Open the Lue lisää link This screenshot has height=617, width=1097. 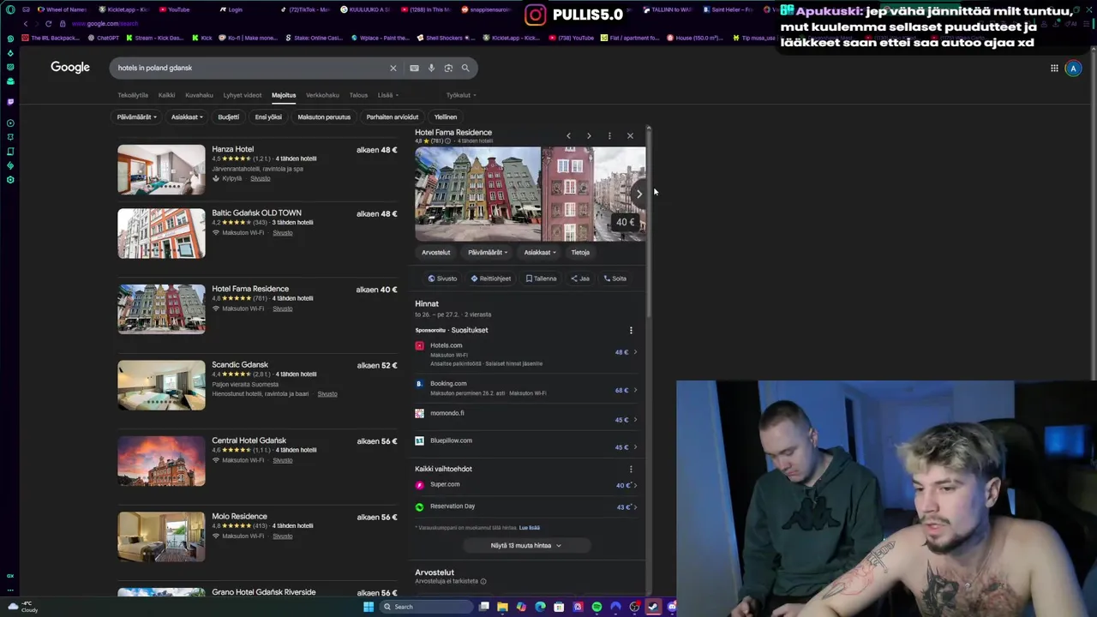(x=529, y=528)
